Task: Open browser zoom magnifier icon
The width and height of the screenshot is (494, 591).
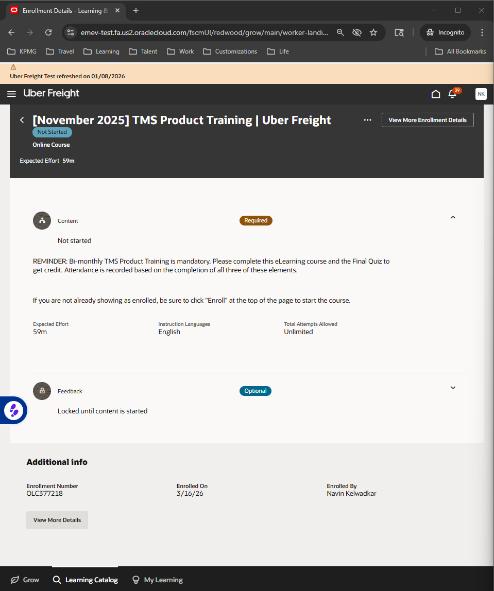Action: tap(340, 32)
